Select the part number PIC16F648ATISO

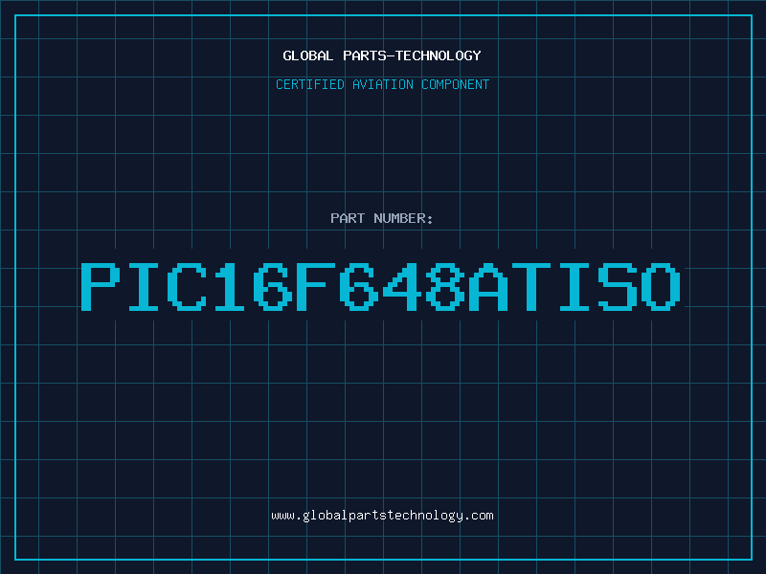380,286
